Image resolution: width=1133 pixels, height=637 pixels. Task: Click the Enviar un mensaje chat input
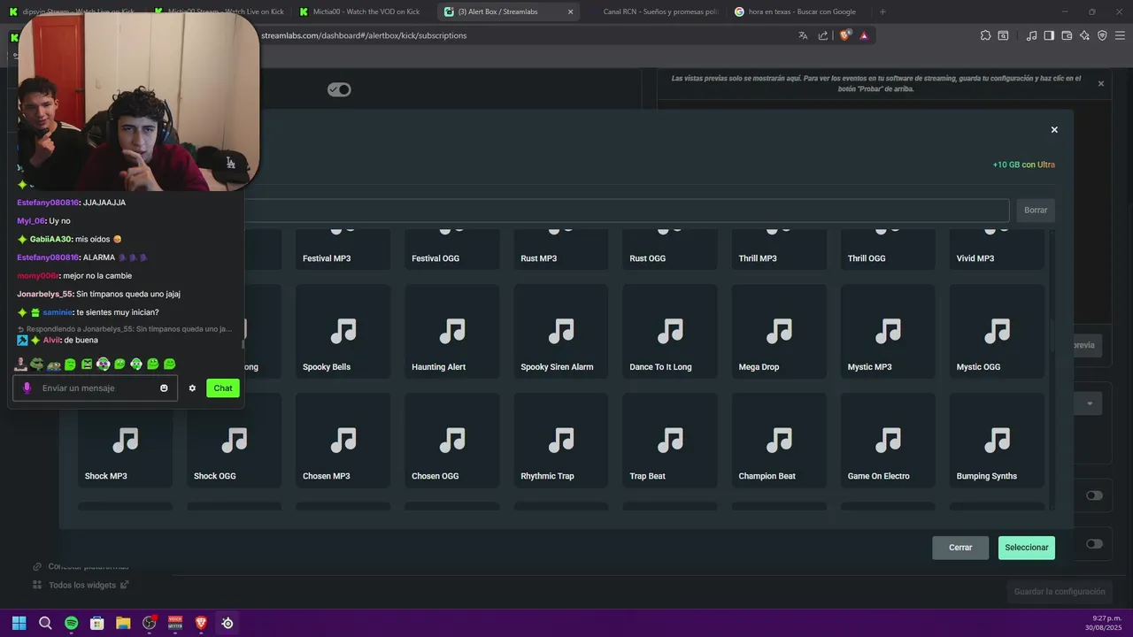(x=96, y=388)
